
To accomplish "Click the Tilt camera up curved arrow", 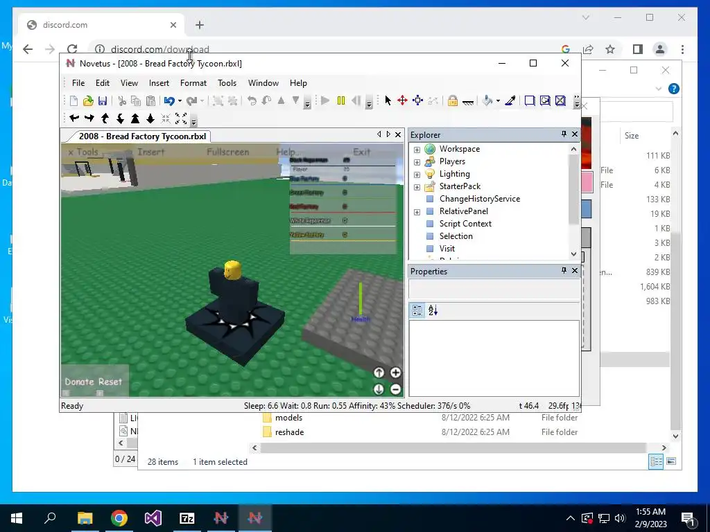I will [105, 118].
